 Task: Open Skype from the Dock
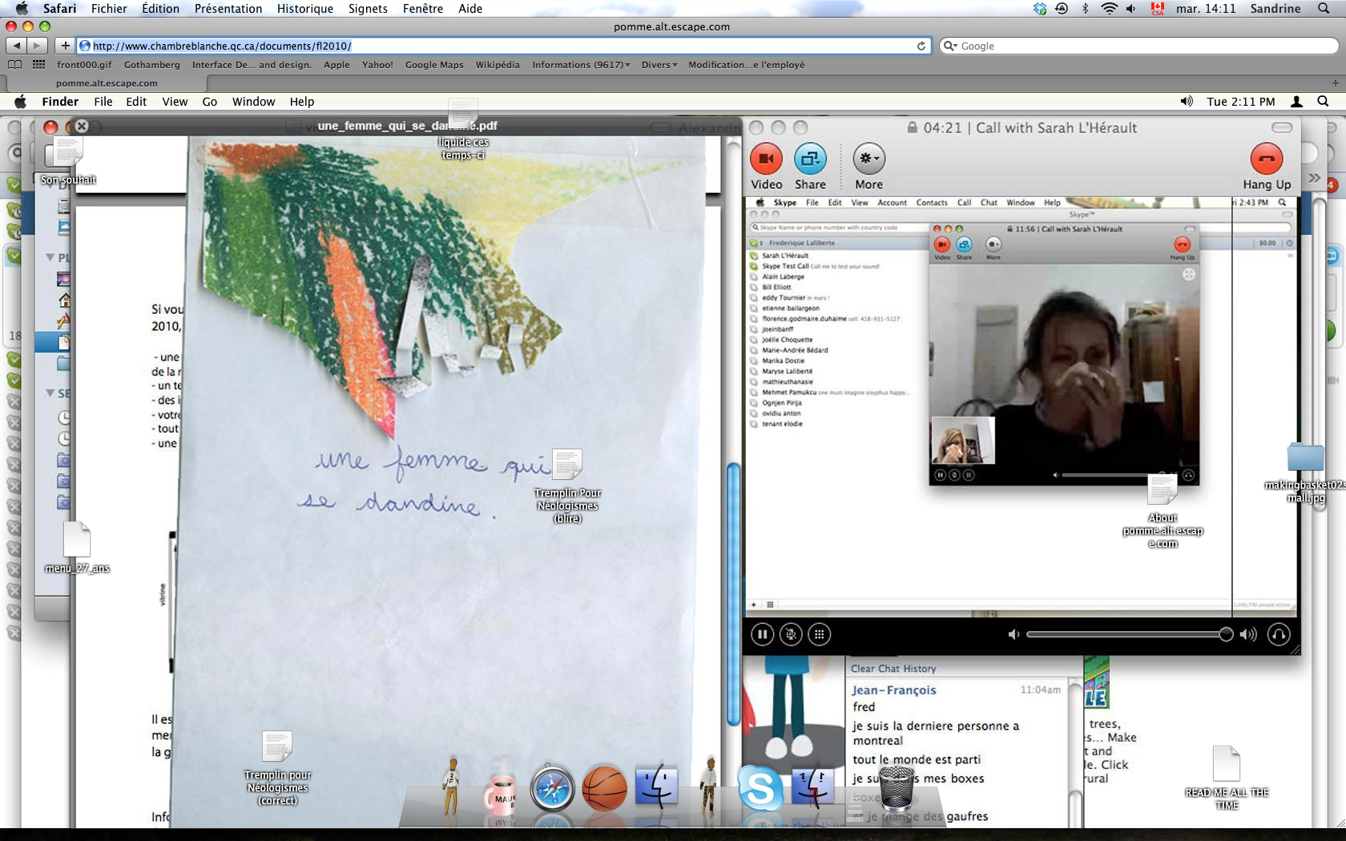point(760,788)
